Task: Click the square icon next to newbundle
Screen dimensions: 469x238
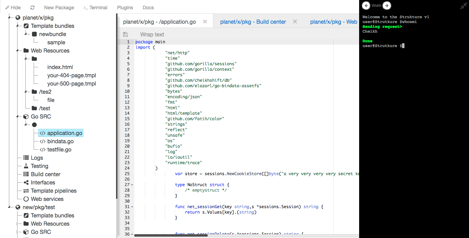Action: pos(34,34)
